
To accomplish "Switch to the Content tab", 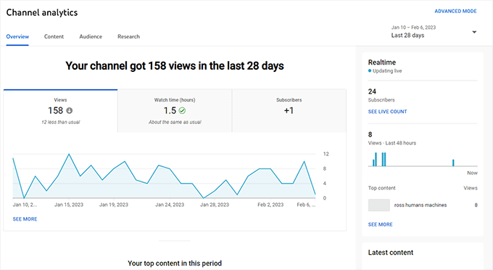I will click(54, 36).
